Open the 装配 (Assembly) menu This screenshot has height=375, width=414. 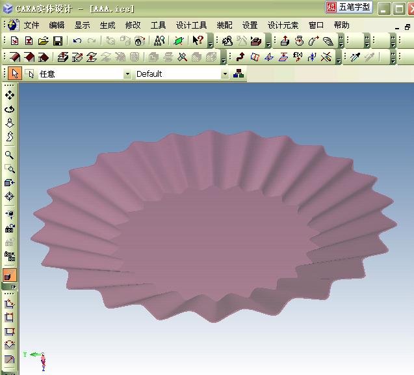tap(224, 25)
